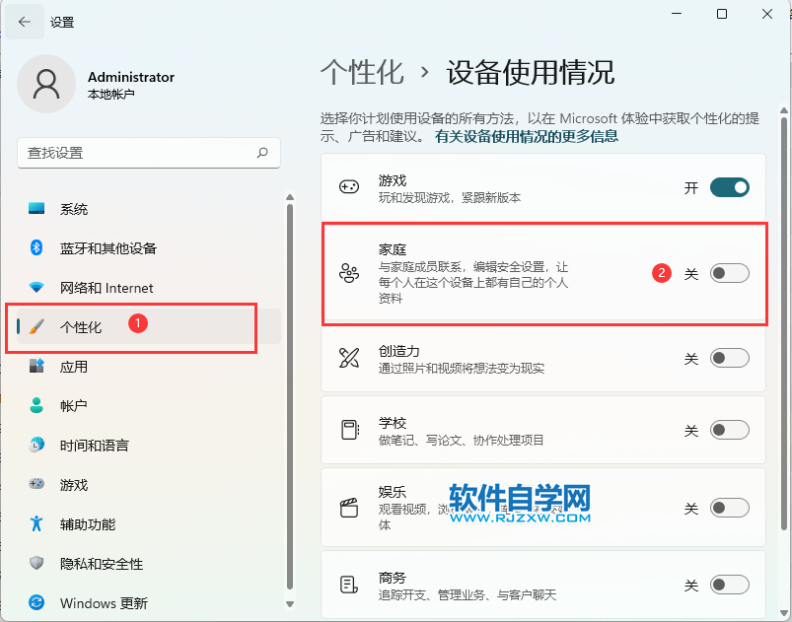Turn on the 学校 (School) toggle

(729, 431)
